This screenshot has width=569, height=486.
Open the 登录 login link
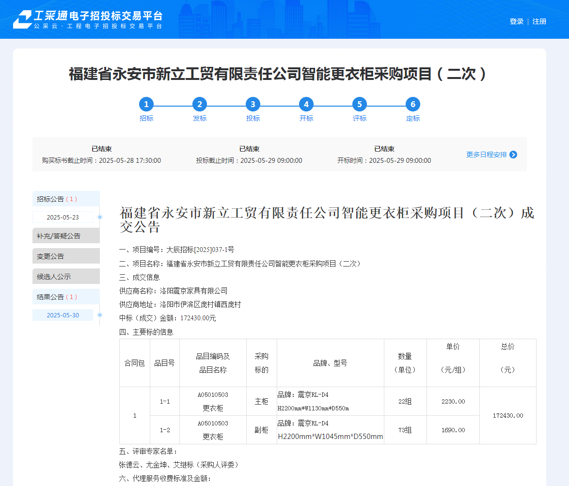pyautogui.click(x=516, y=21)
